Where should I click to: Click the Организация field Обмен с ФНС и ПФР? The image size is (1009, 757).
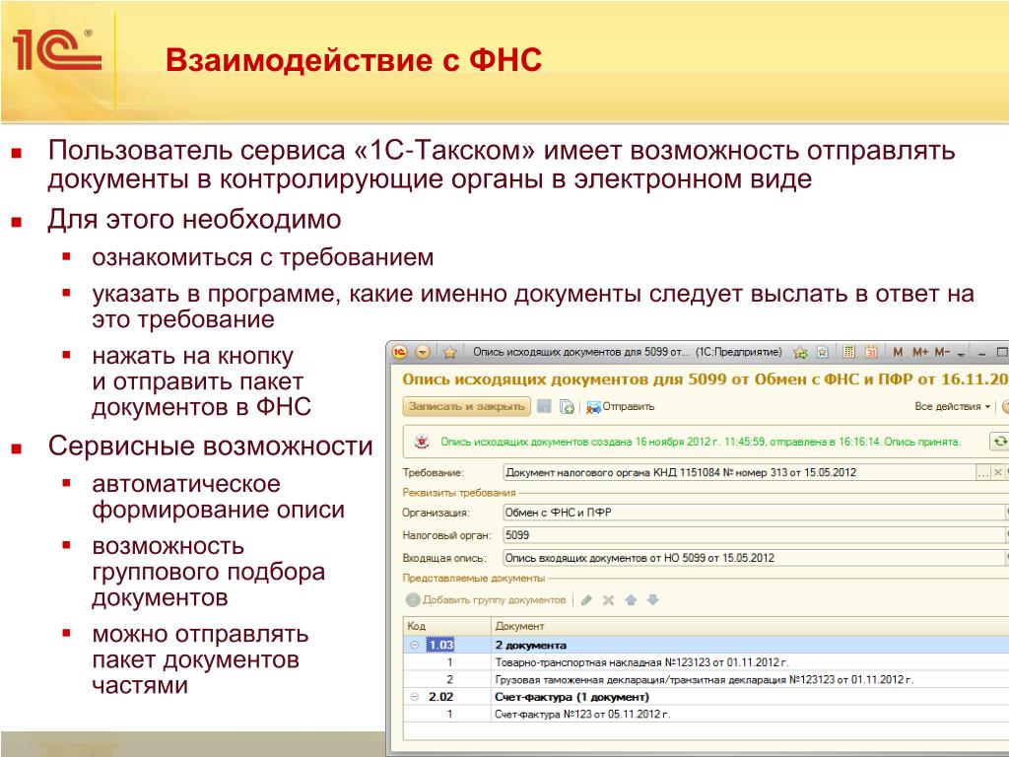753,513
